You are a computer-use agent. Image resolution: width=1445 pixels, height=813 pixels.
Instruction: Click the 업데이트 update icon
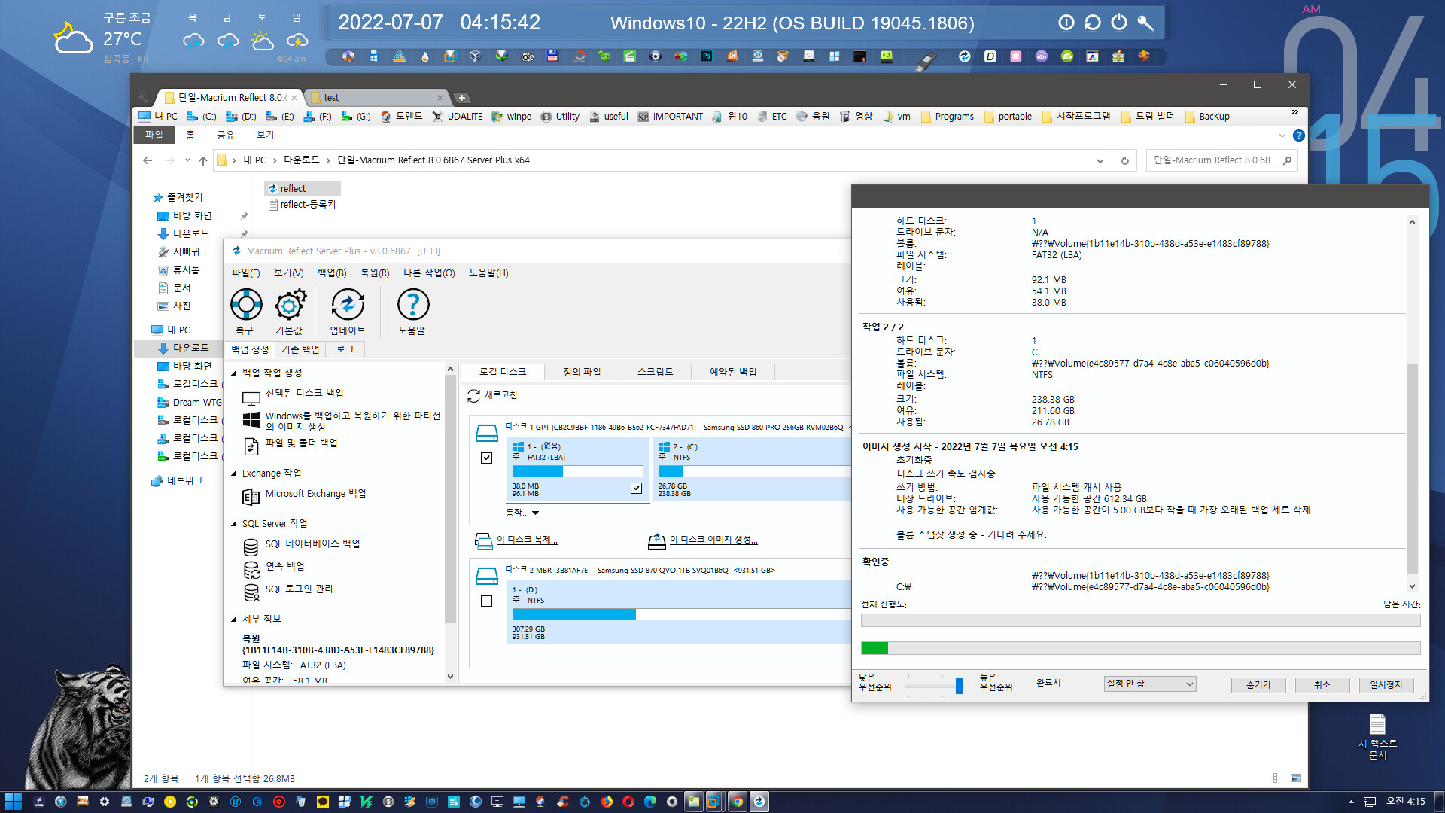coord(348,305)
